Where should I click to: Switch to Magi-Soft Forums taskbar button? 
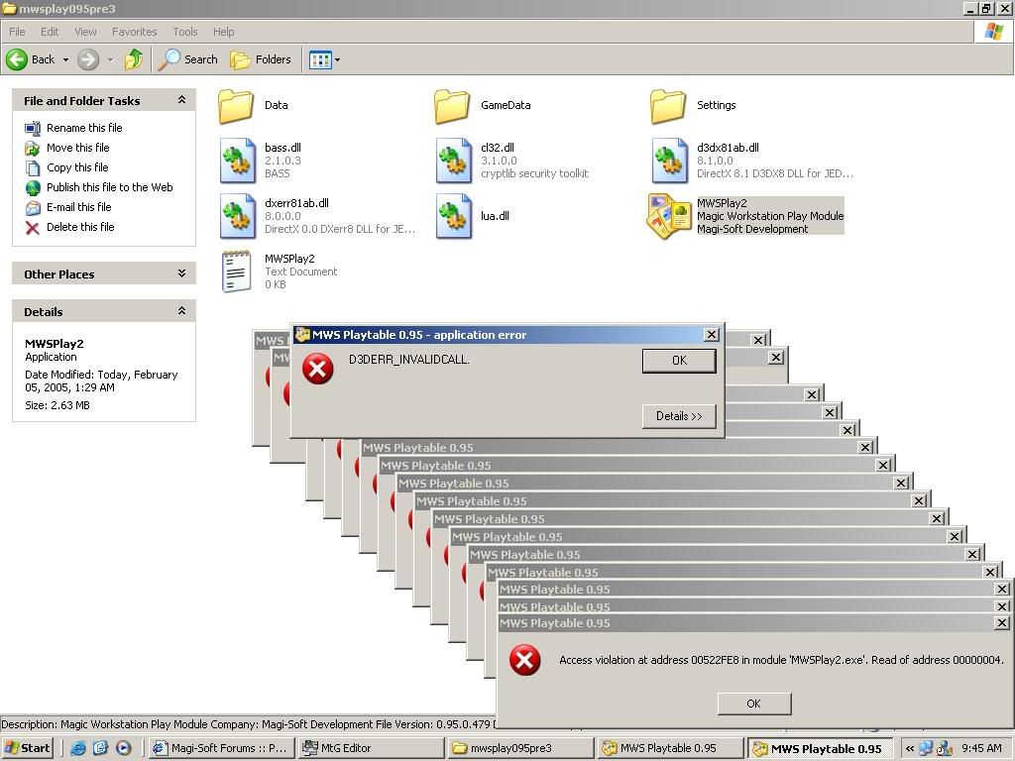pos(221,748)
